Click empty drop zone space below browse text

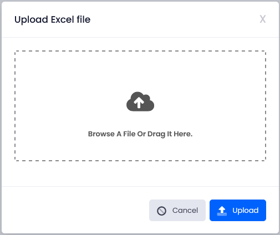140,150
